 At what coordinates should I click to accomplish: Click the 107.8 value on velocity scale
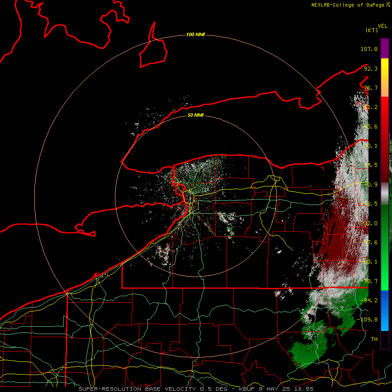coord(369,49)
